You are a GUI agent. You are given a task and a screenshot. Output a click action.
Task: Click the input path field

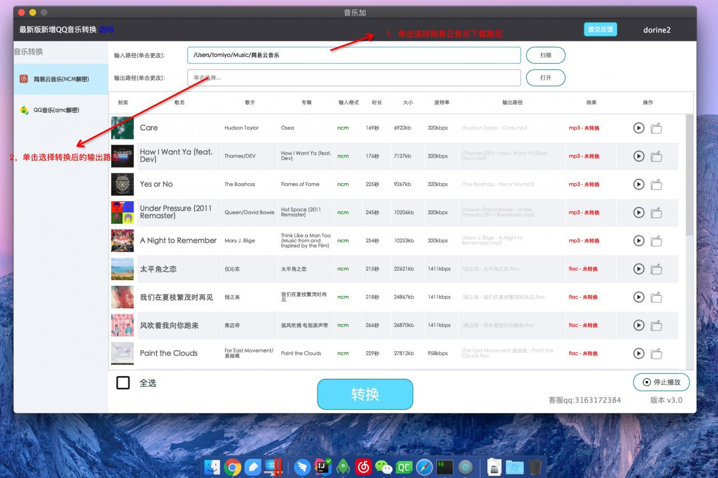354,55
